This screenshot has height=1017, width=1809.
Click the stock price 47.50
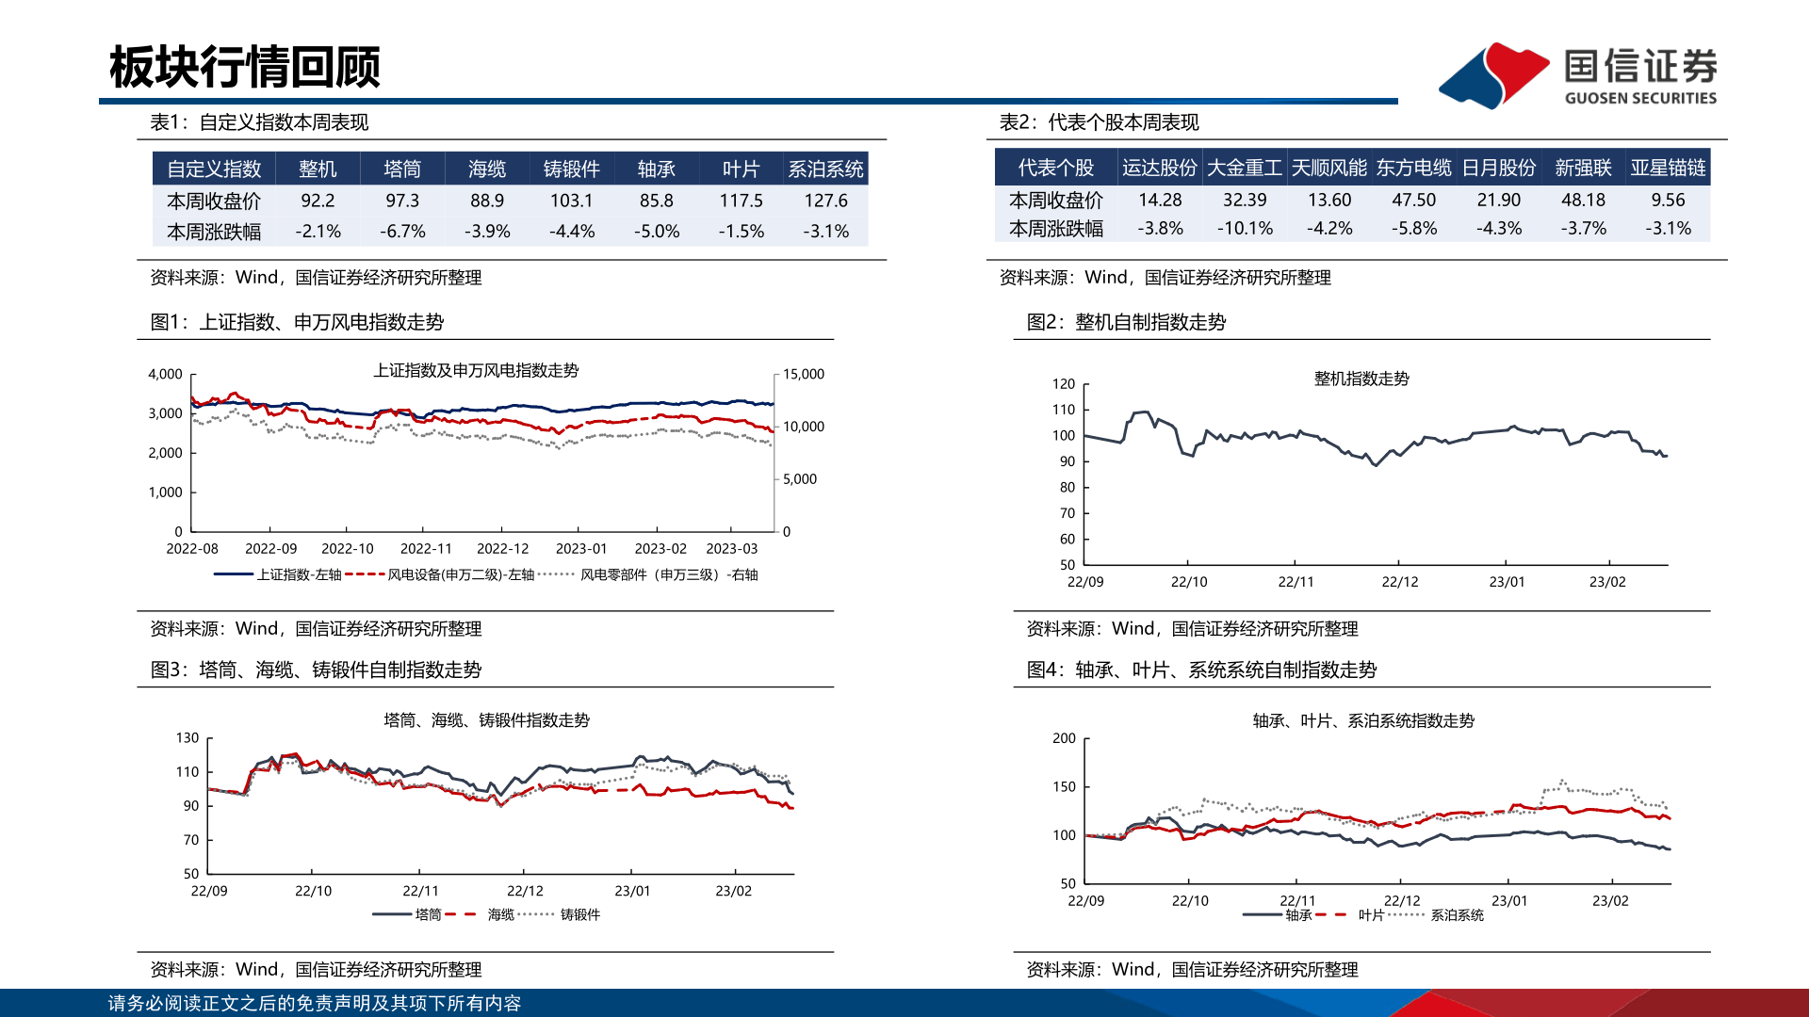1414,200
